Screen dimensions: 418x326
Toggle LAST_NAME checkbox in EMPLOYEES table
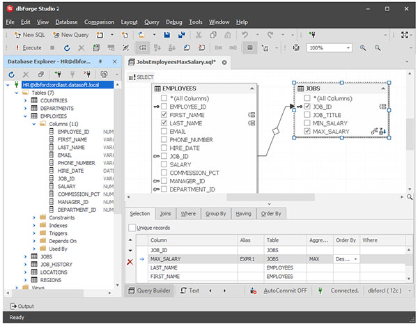164,123
